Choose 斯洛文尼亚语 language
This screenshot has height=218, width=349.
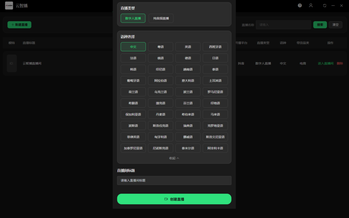coord(215,137)
